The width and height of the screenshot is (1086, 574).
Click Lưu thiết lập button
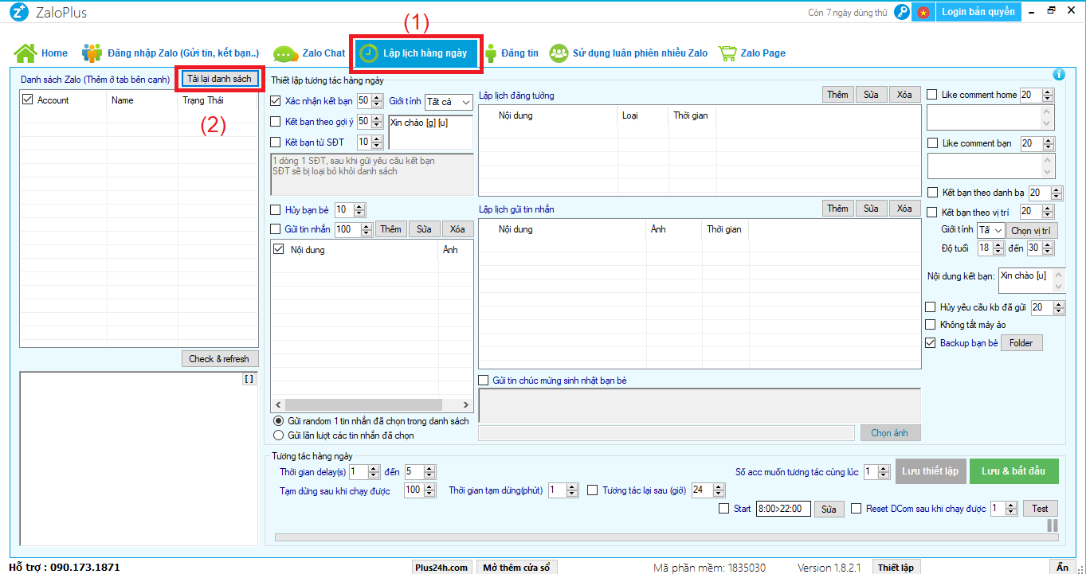[x=930, y=471]
